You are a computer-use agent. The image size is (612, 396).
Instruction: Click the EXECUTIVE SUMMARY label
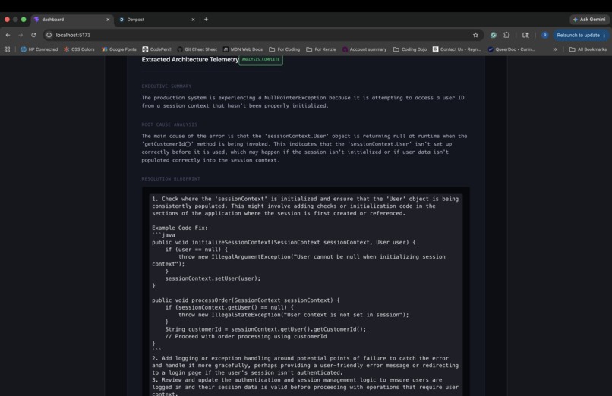(x=166, y=86)
